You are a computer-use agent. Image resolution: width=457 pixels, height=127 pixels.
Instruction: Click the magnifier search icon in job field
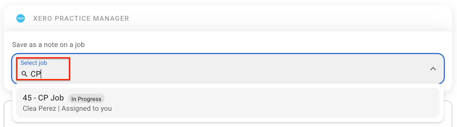pyautogui.click(x=24, y=74)
